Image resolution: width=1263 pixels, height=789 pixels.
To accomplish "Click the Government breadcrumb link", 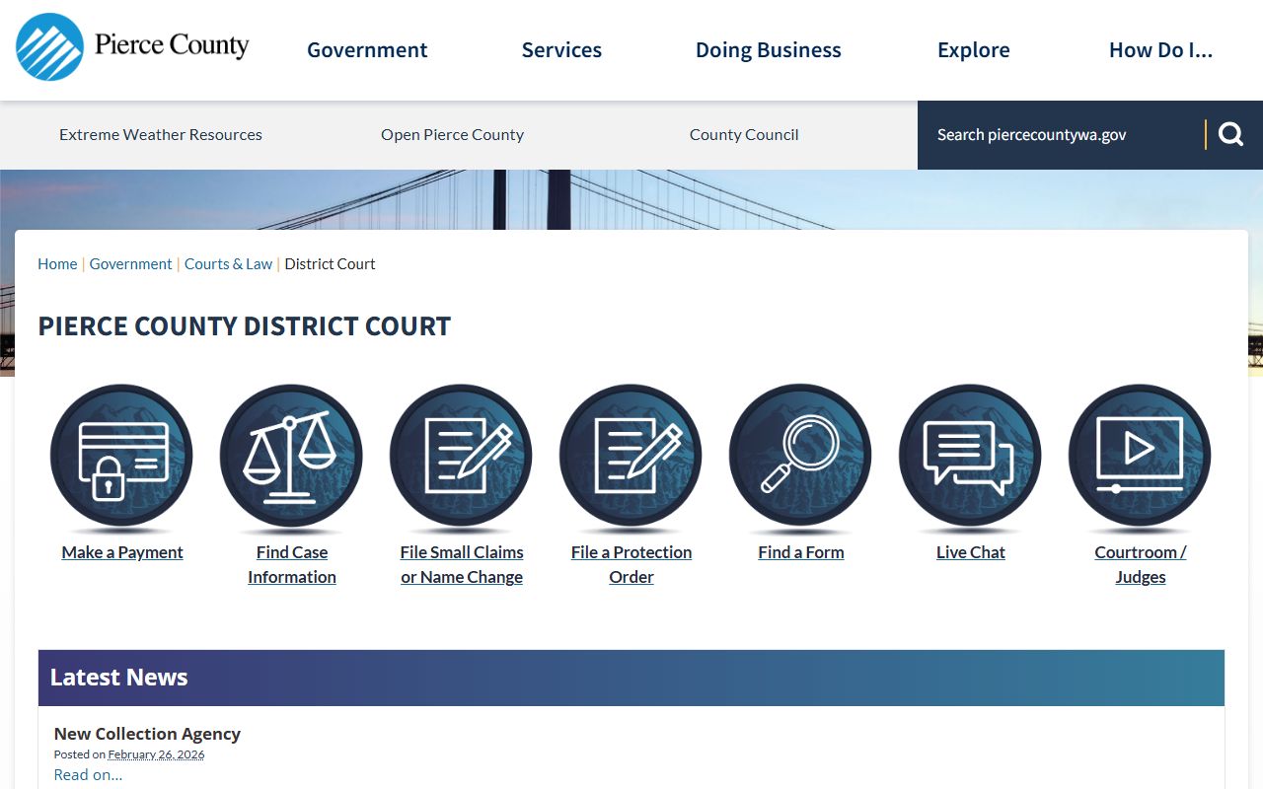I will click(131, 263).
